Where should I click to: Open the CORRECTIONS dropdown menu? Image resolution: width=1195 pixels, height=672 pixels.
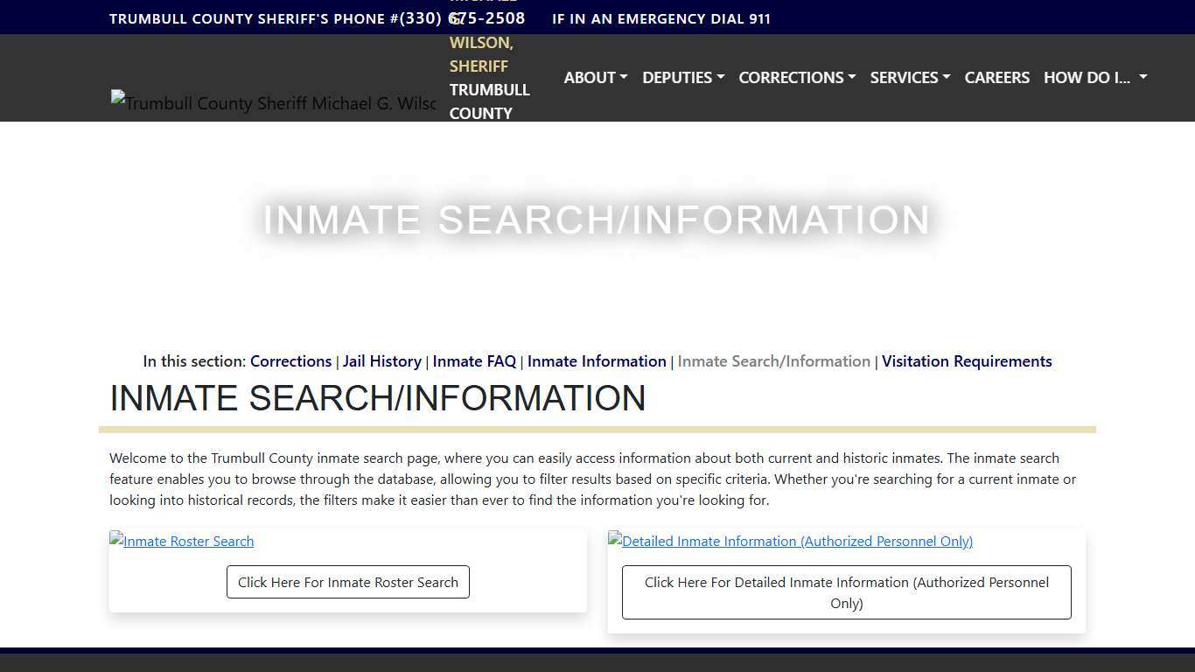click(x=796, y=77)
